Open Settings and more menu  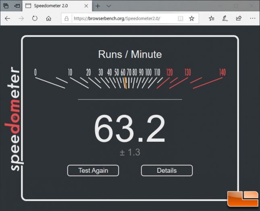252,18
